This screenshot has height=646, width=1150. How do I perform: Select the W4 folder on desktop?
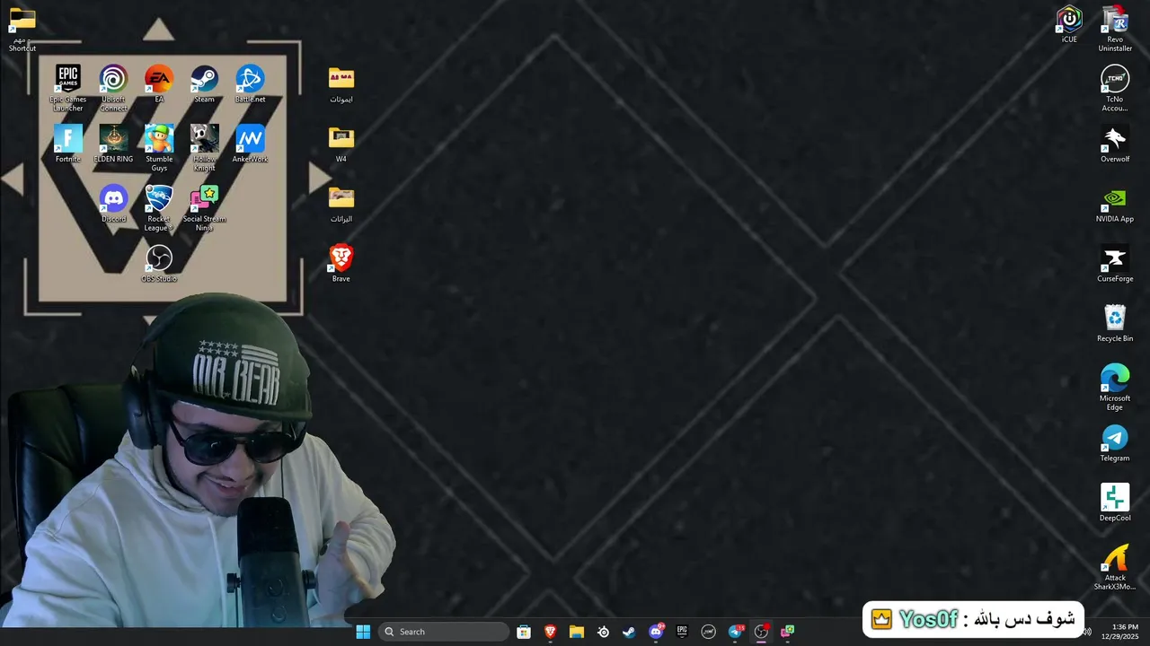click(341, 144)
